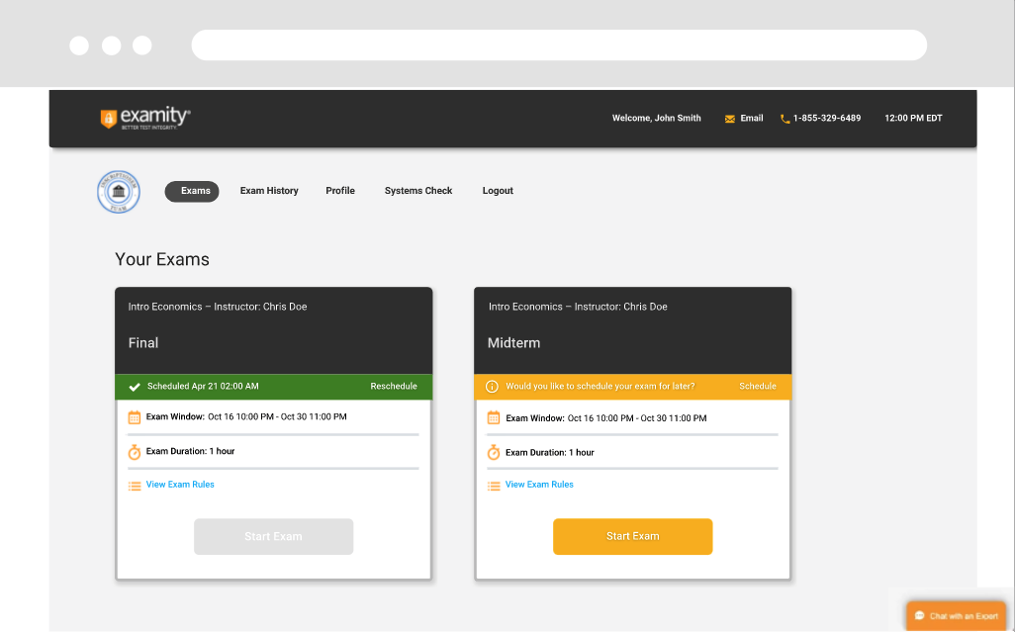Screen dimensions: 1015x632
Task: Click the browser address bar
Action: (x=559, y=45)
